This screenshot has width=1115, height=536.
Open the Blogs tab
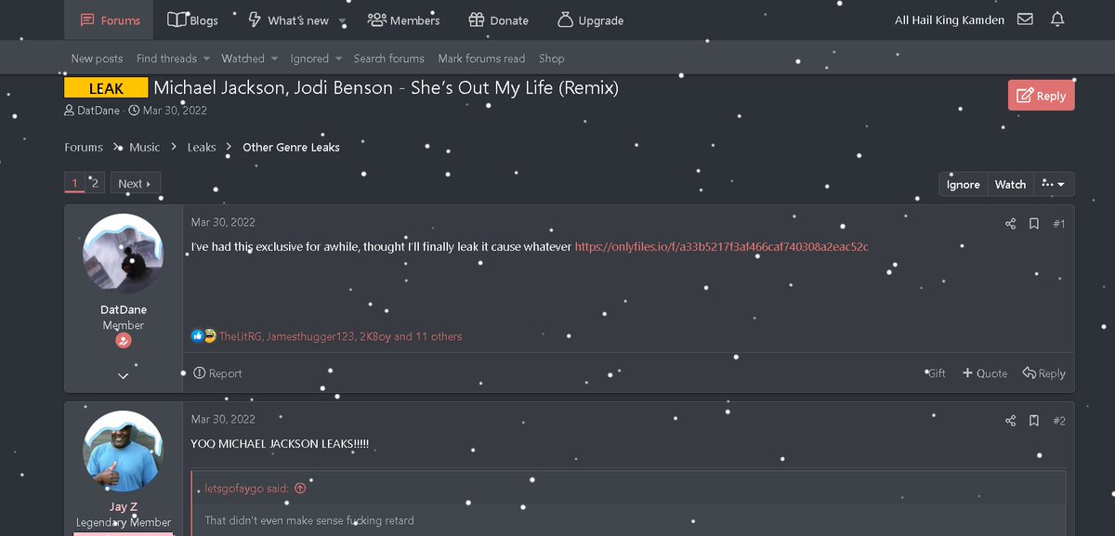(x=193, y=20)
